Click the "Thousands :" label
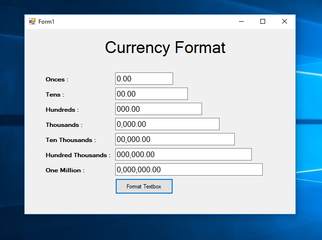 [x=64, y=125]
